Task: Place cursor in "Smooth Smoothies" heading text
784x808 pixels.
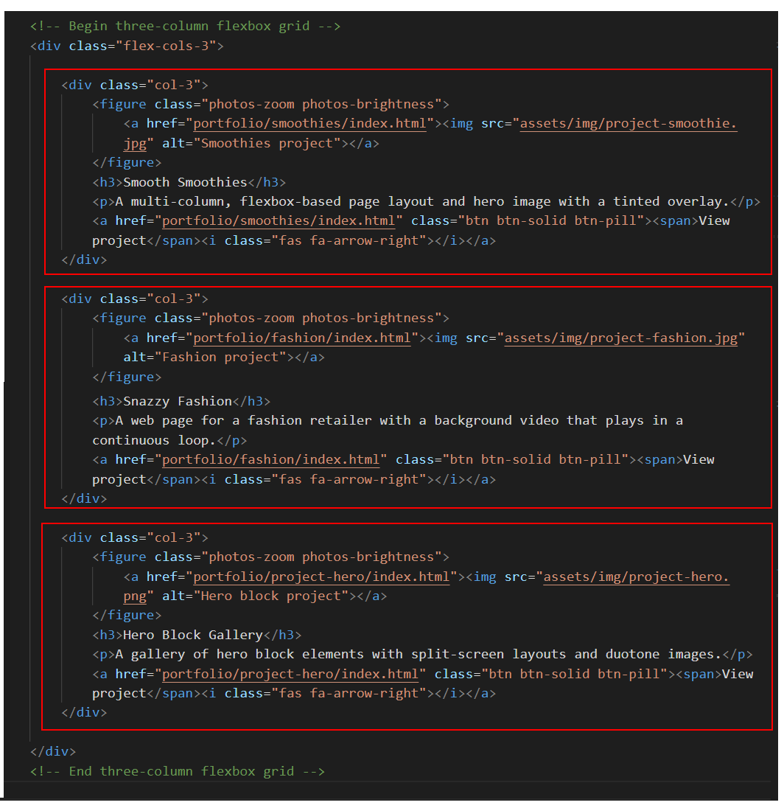Action: point(185,182)
